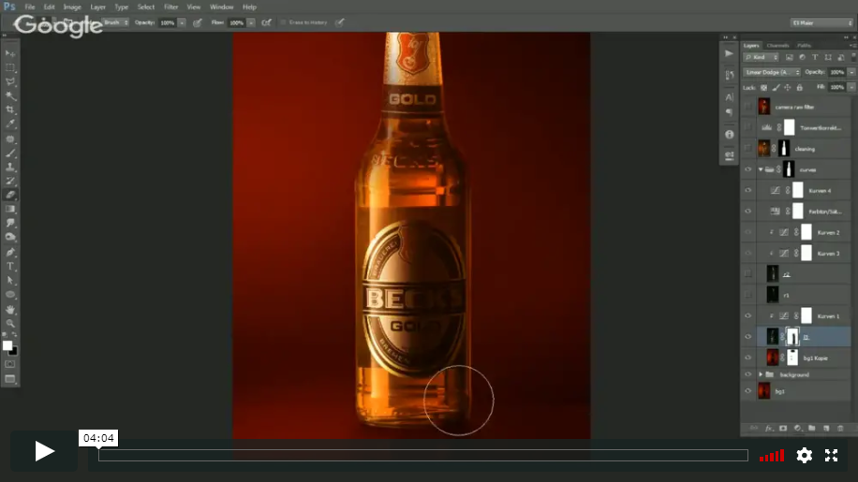This screenshot has width=858, height=482.
Task: Show the r2 layer
Action: point(748,274)
